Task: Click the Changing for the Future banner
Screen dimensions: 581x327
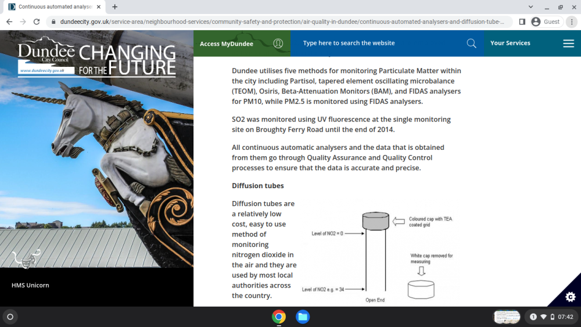Action: [x=127, y=59]
